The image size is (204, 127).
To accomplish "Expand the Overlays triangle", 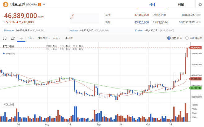I will click(x=4, y=53).
